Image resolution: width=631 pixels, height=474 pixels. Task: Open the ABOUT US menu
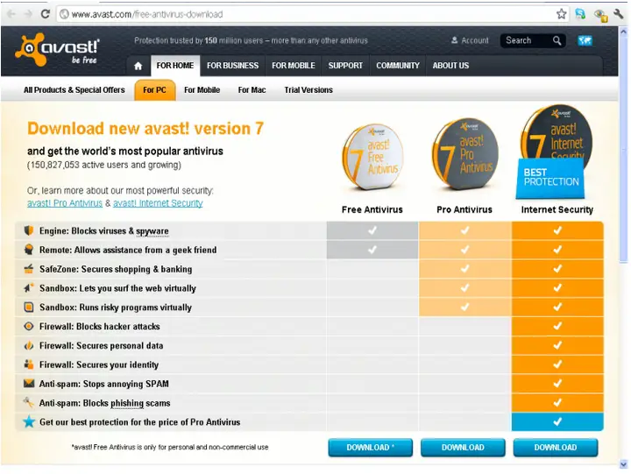pos(450,66)
